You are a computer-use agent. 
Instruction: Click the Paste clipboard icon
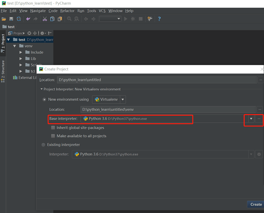point(60,19)
